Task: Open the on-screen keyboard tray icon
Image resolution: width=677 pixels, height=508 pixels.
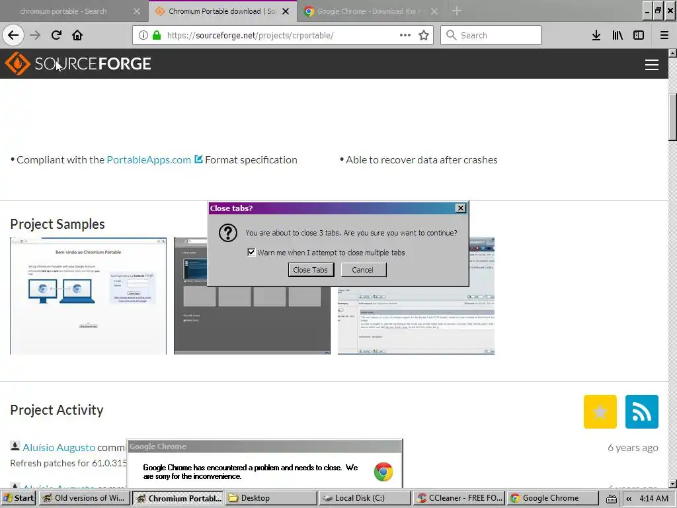Action: (x=612, y=499)
